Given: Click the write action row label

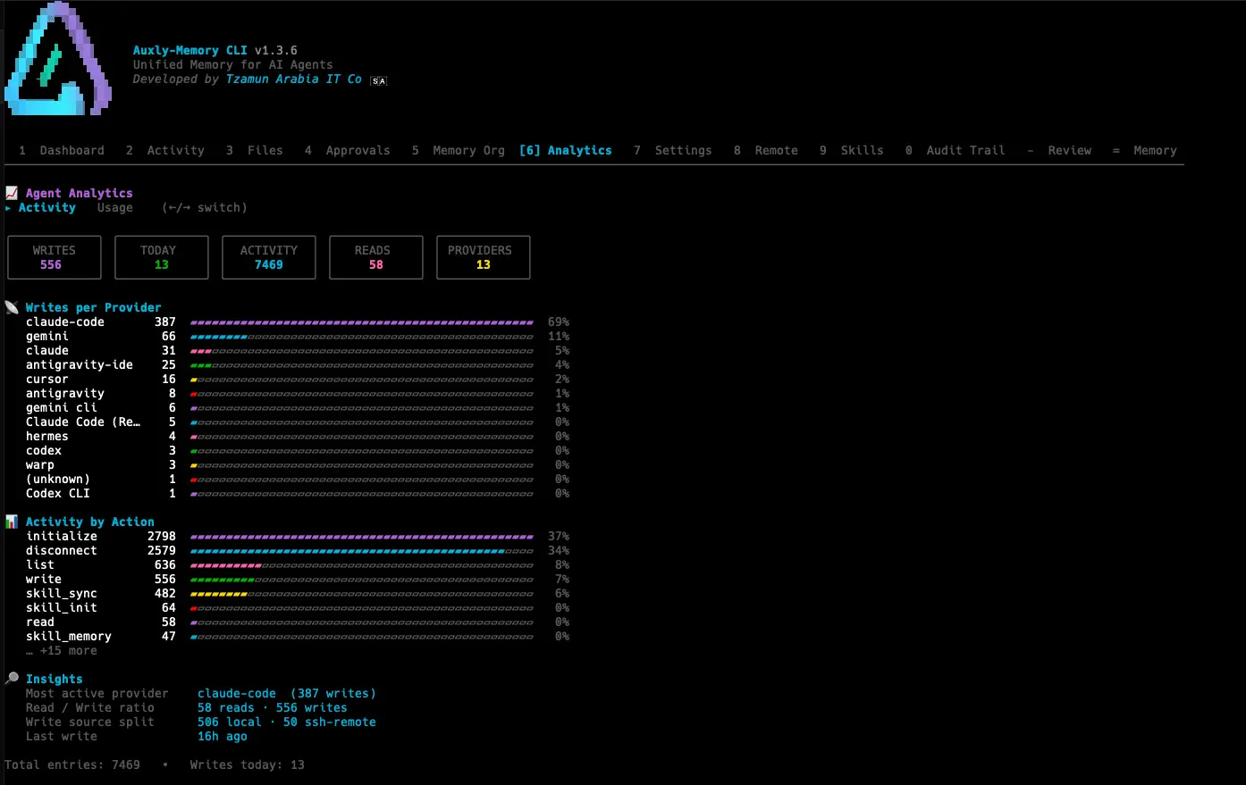Looking at the screenshot, I should 44,579.
